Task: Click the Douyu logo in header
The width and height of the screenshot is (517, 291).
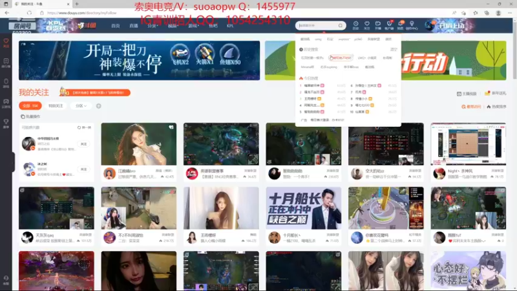Action: coord(87,25)
